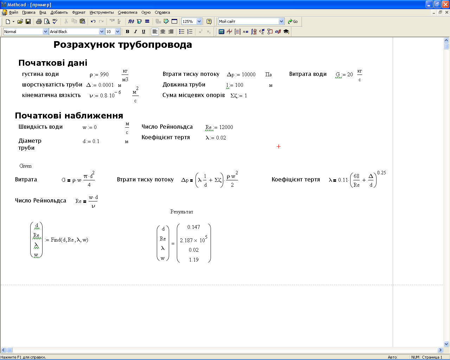Image resolution: width=450 pixels, height=360 pixels.
Task: Save the worksheet with the floppy disk icon
Action: [x=28, y=21]
